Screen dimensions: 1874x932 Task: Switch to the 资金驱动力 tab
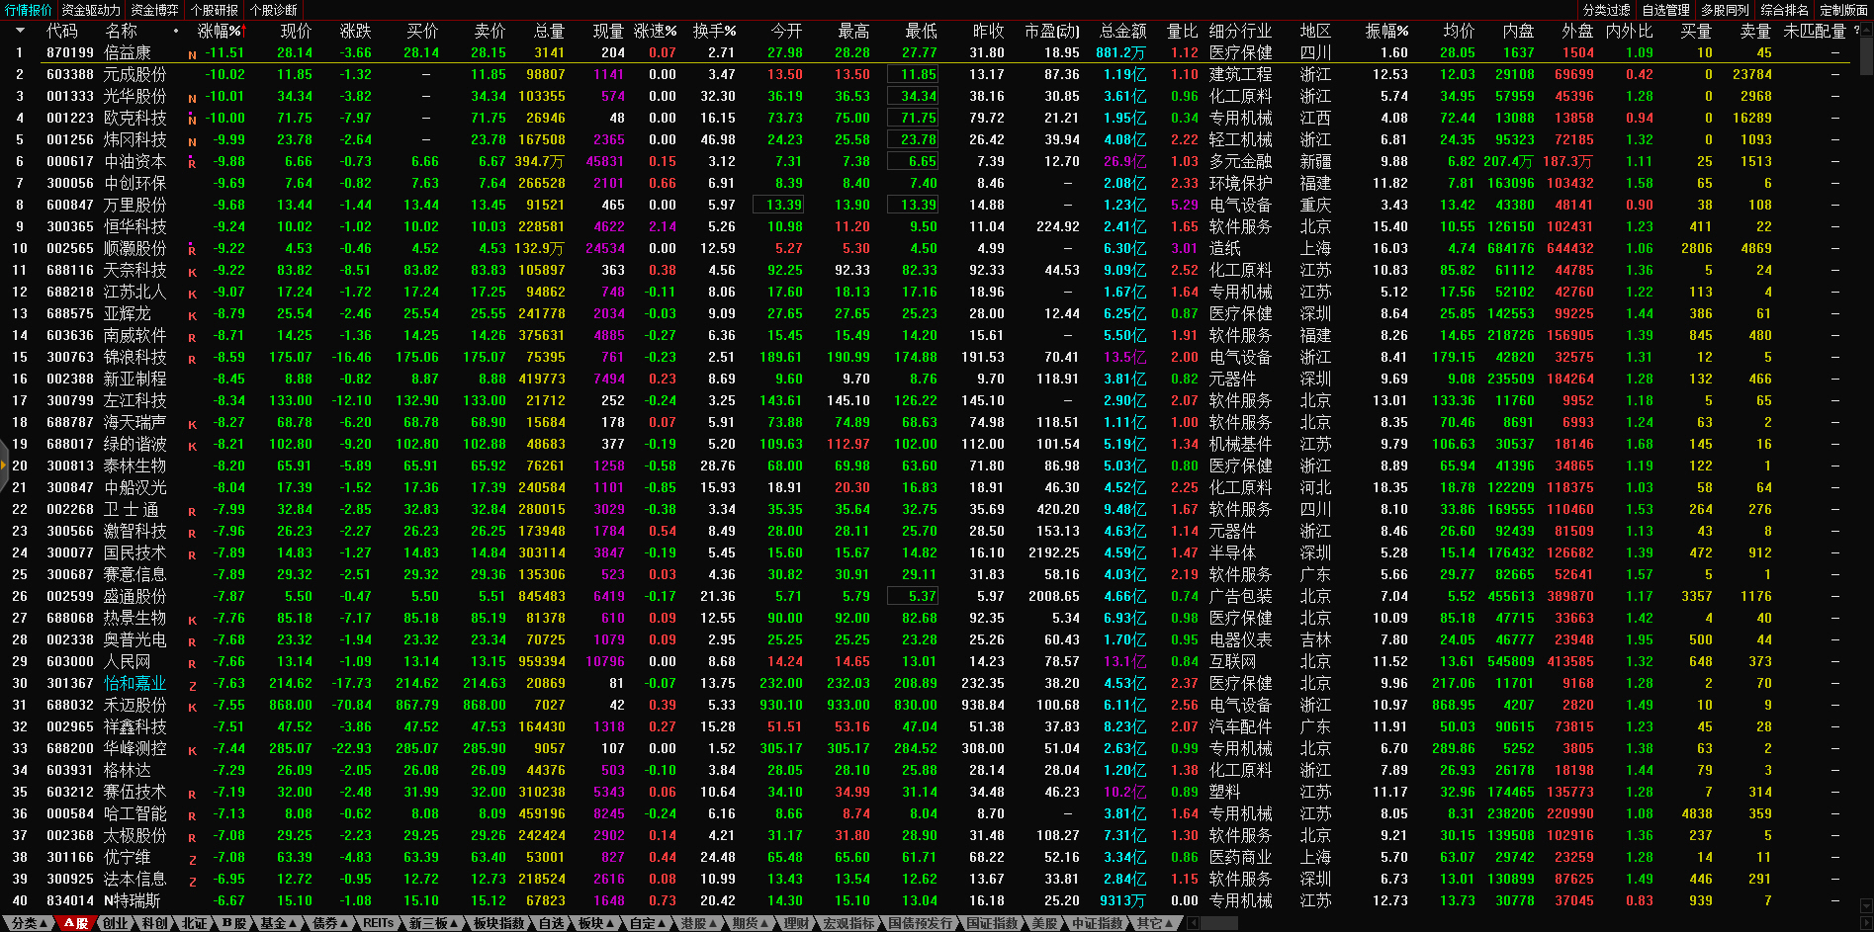(x=91, y=10)
